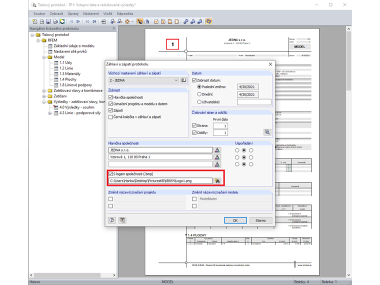Collapse Výsledky - zatěžovací stavy folder
Screen dimensions: 380x285
click(44, 102)
